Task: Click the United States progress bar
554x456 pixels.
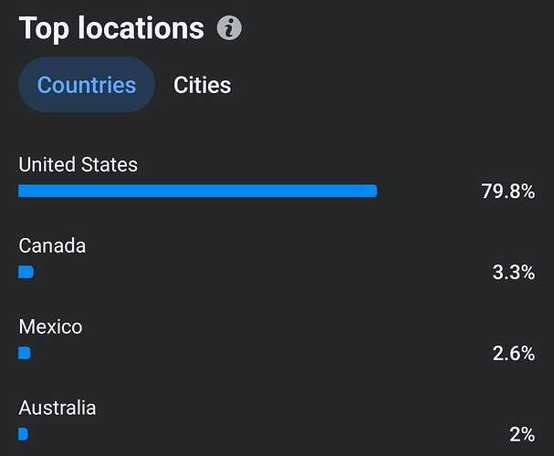Action: tap(197, 191)
